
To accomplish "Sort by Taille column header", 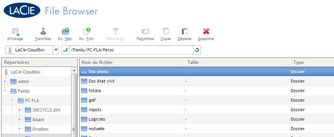I will [238, 62].
